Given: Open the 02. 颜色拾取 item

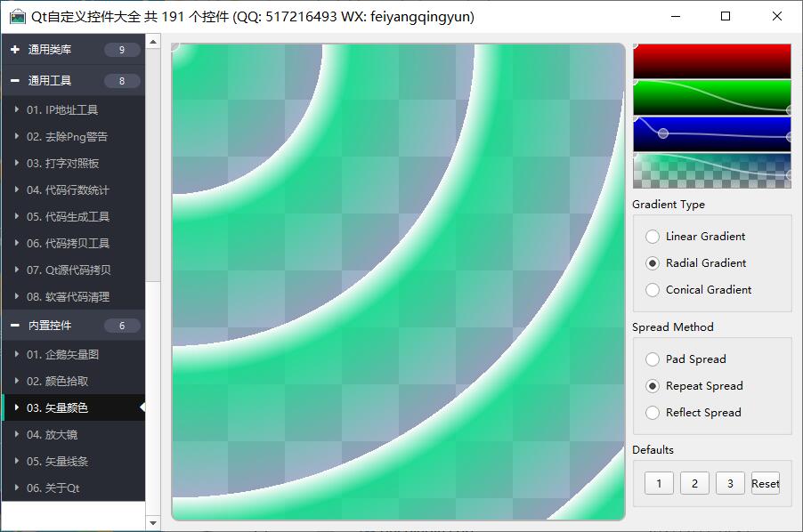Looking at the screenshot, I should click(57, 382).
